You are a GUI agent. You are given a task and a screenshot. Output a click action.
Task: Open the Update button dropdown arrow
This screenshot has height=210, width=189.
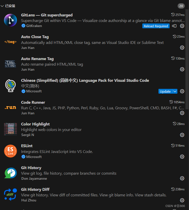pos(175,91)
